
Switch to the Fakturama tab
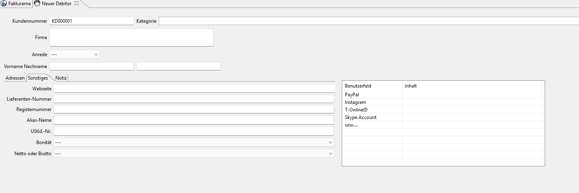coord(16,4)
